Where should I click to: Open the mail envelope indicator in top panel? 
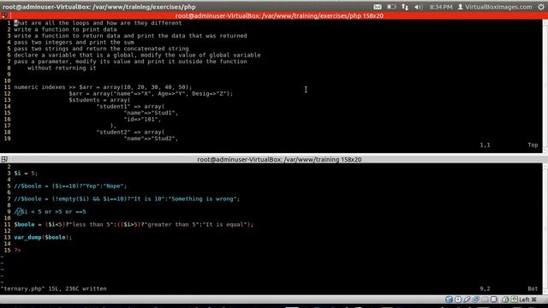(x=378, y=7)
